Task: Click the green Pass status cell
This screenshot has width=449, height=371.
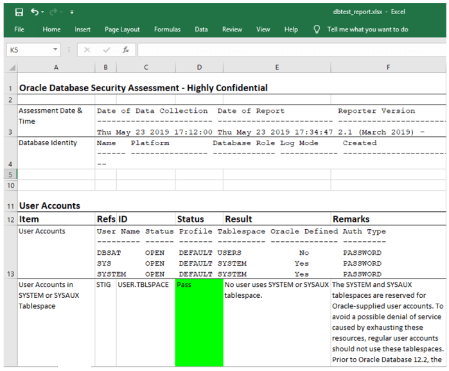Action: point(199,321)
